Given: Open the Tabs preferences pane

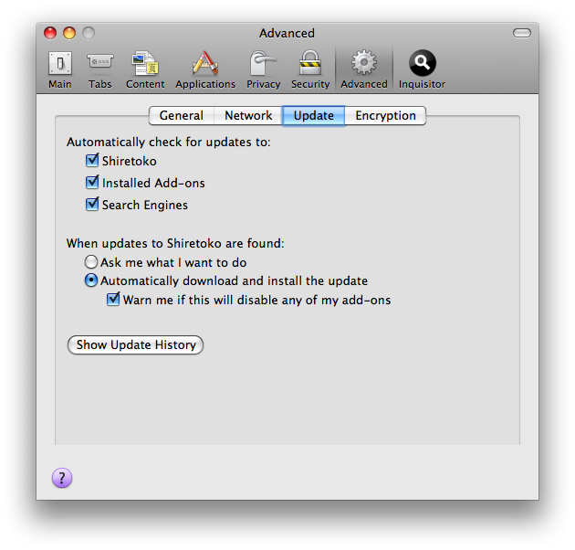Looking at the screenshot, I should click(x=99, y=69).
